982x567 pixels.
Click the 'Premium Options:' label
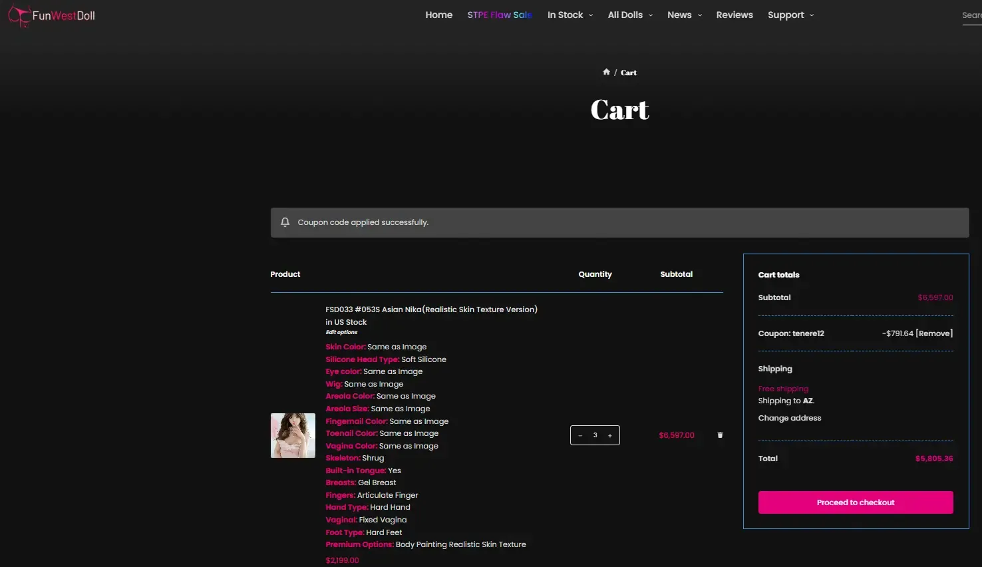pyautogui.click(x=359, y=544)
